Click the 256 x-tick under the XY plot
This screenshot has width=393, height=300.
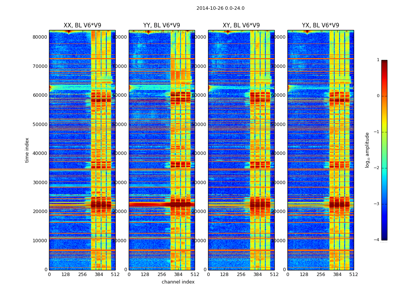[x=241, y=274]
